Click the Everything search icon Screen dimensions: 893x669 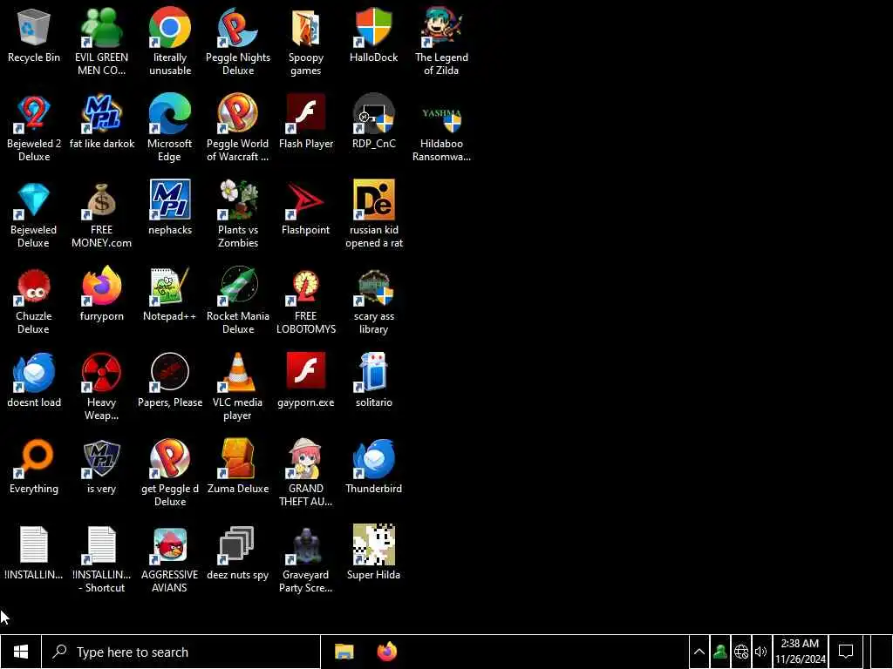coord(34,458)
